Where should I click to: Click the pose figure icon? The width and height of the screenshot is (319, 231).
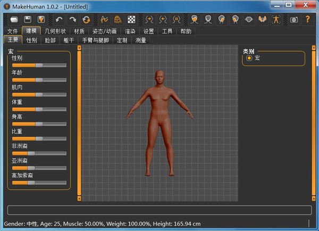(x=275, y=20)
